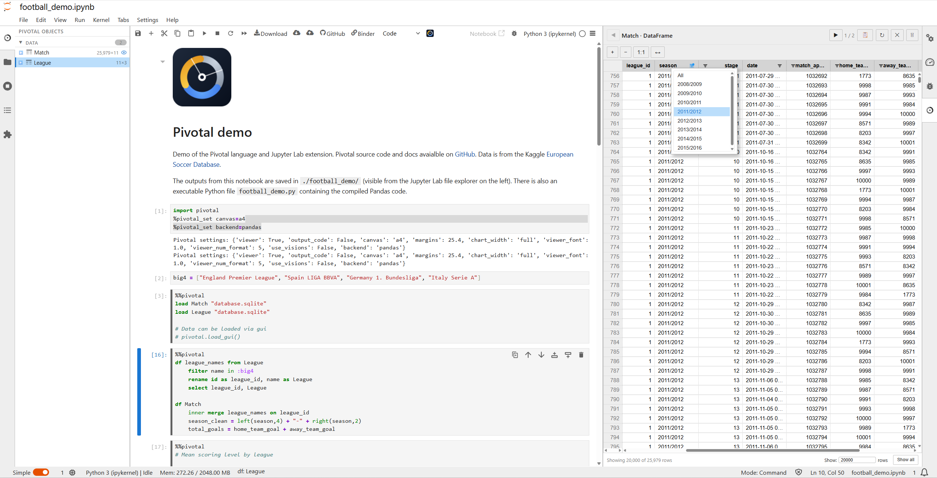This screenshot has height=478, width=937.
Task: Open the Pivotal objects sidebar icon on the left
Action: point(7,38)
